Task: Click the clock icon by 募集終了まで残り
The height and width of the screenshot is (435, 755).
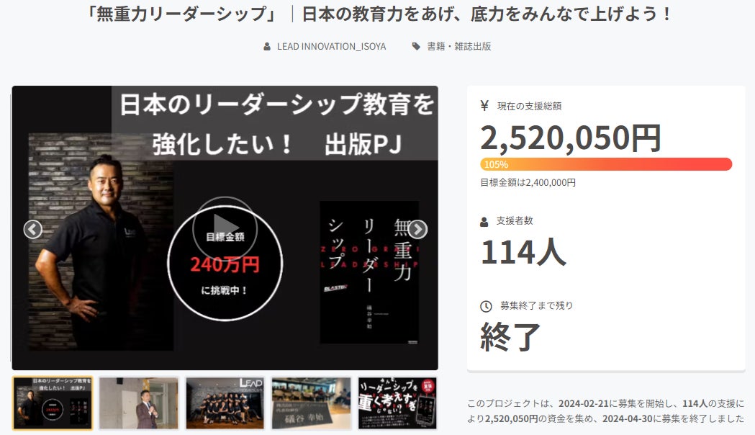Action: tap(486, 306)
